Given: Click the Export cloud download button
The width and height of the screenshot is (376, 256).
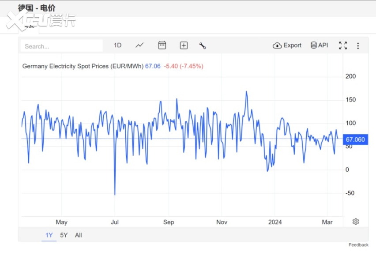Looking at the screenshot, I should 287,45.
